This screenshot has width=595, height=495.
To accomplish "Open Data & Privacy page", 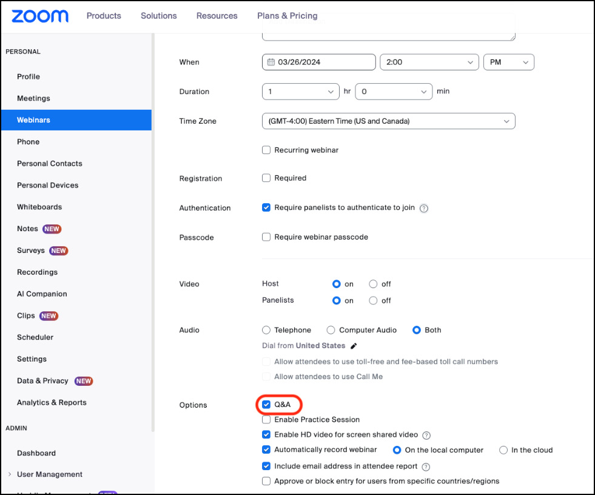I will [42, 381].
